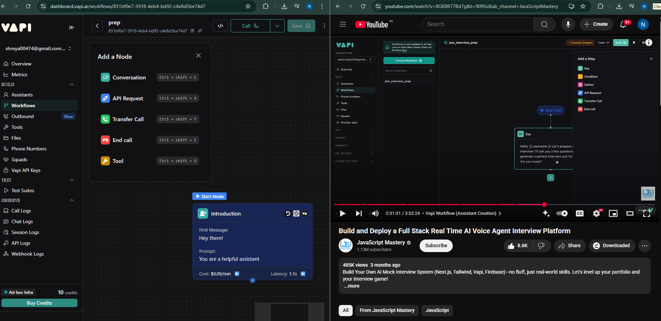Viewport: 661px width, 321px height.
Task: Mute the video volume
Action: coord(375,213)
